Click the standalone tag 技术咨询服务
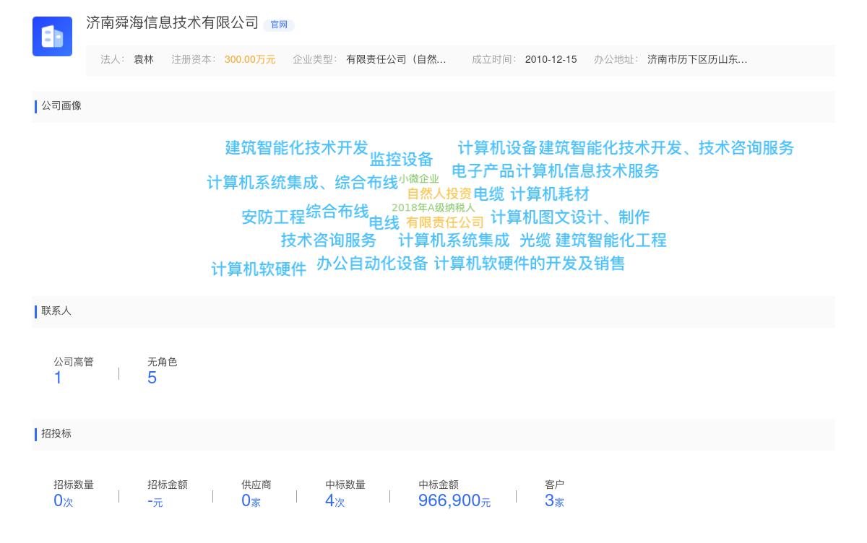 [329, 240]
